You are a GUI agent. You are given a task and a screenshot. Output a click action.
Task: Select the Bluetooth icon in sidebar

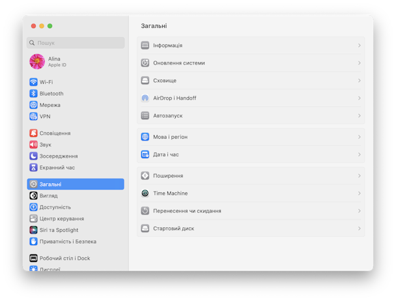[x=33, y=94]
